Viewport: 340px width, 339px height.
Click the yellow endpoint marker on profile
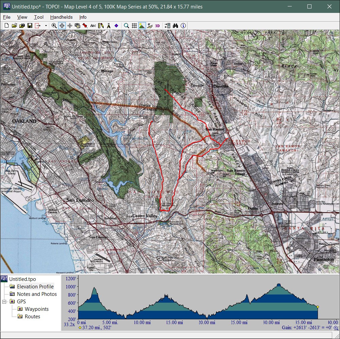point(318,307)
